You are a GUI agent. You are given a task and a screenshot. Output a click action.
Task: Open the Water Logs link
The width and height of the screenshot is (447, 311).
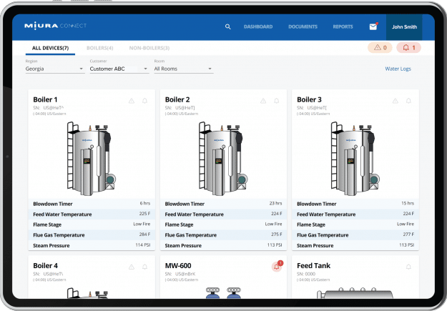[398, 69]
